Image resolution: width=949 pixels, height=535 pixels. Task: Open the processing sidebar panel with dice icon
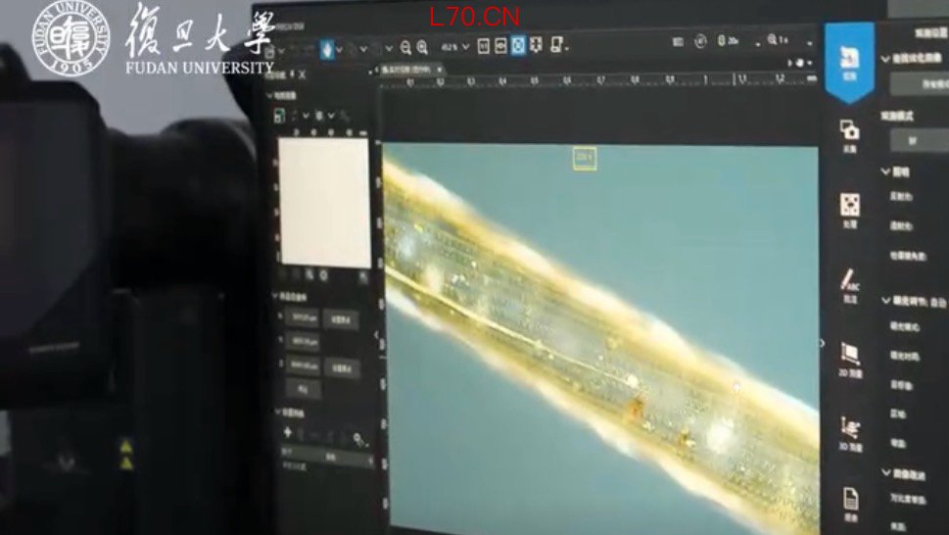point(850,209)
